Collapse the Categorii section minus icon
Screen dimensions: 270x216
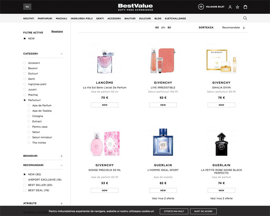pyautogui.click(x=61, y=54)
